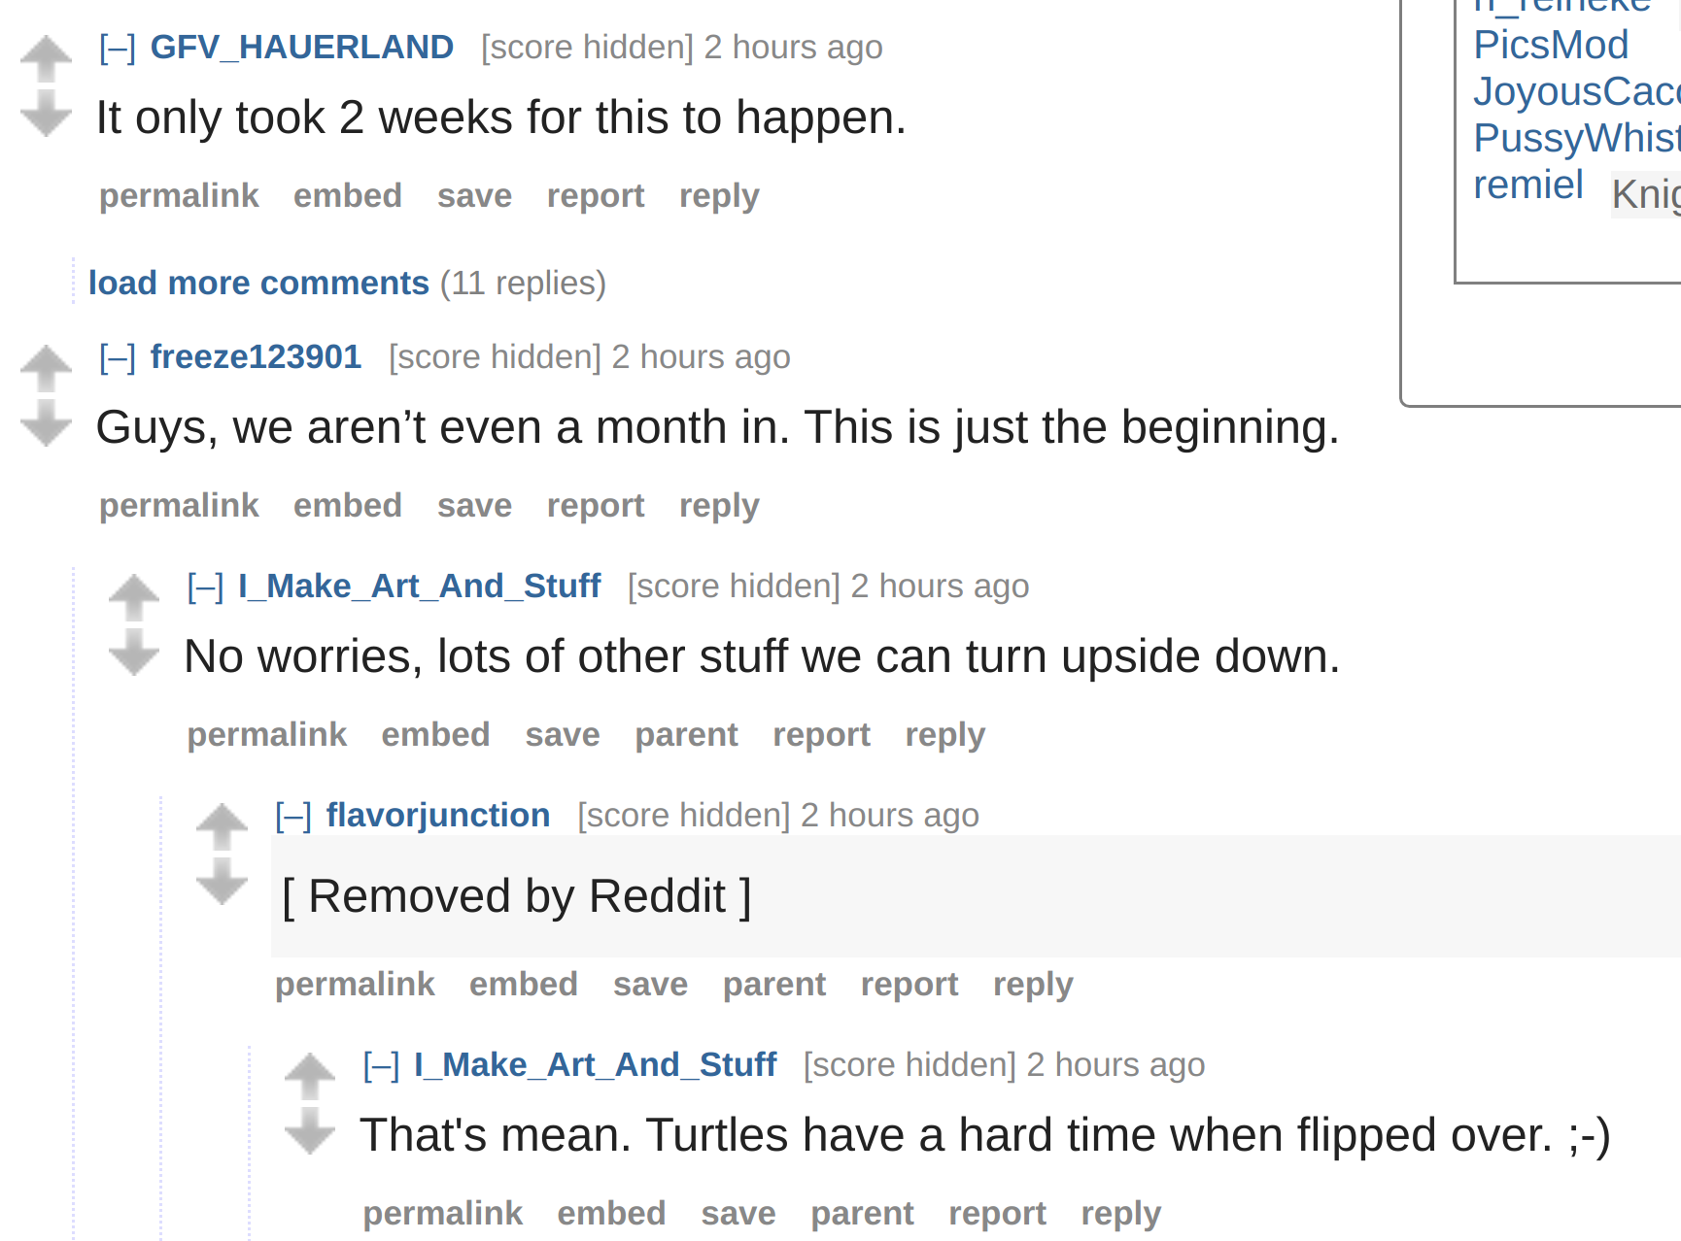Open PicsMod moderator profile link
This screenshot has height=1241, width=1681.
pyautogui.click(x=1550, y=45)
